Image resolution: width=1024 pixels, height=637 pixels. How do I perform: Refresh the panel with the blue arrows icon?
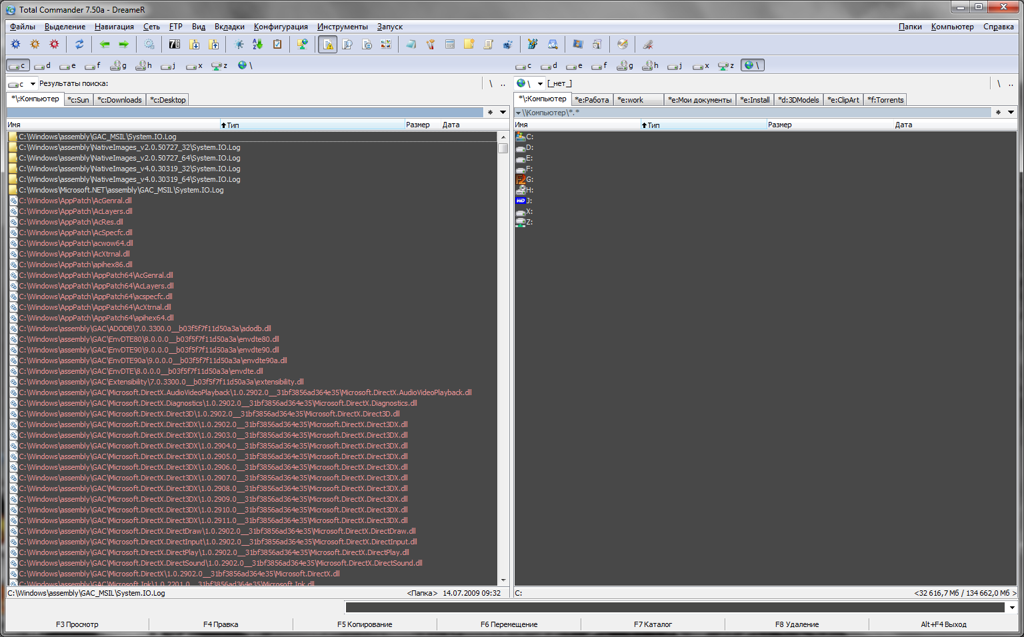click(x=79, y=44)
